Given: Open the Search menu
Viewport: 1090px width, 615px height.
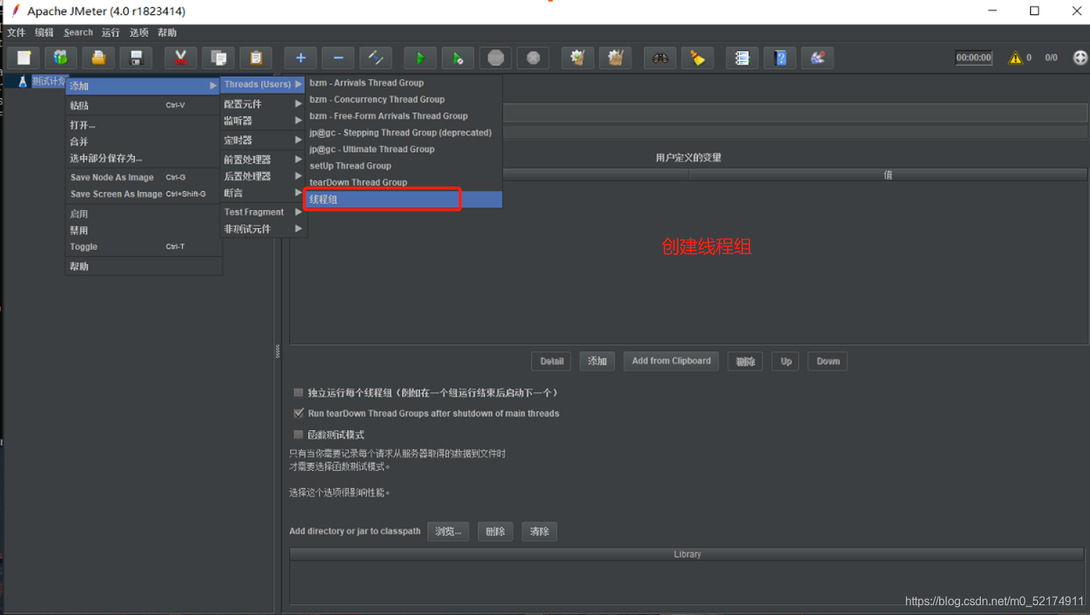Looking at the screenshot, I should tap(78, 32).
